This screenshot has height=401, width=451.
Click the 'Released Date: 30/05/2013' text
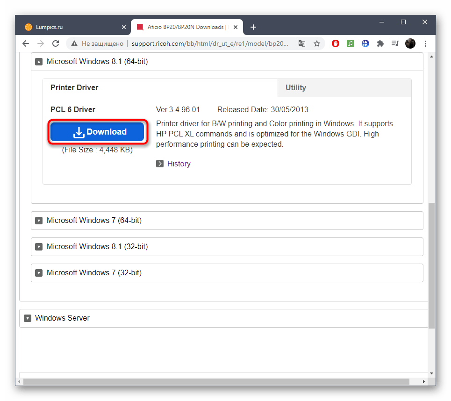(263, 110)
